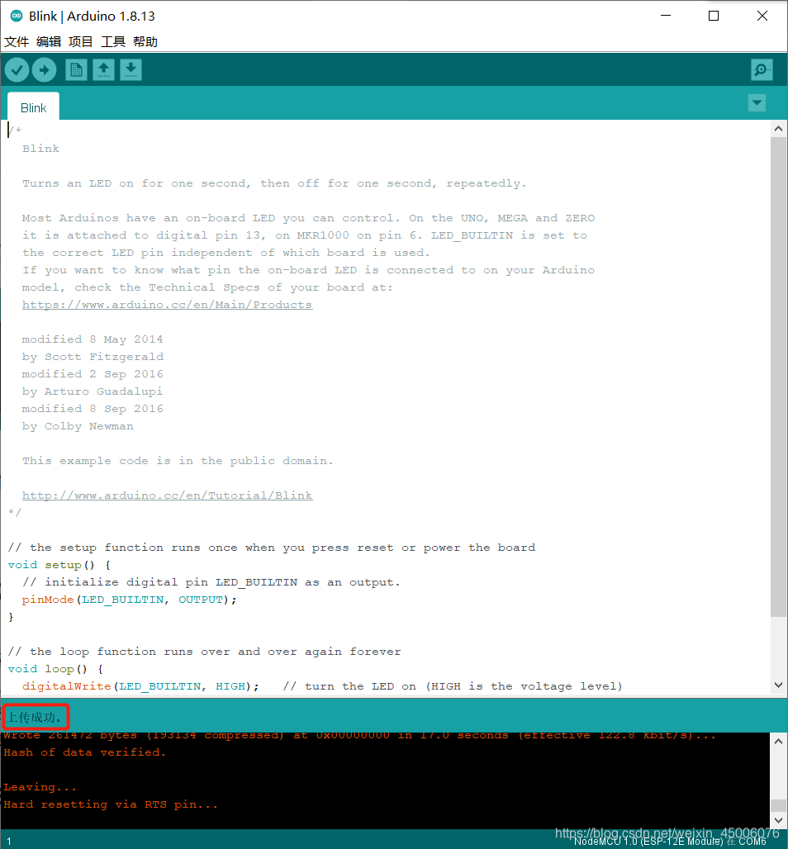
Task: Expand the tab options dropdown arrow
Action: (757, 102)
